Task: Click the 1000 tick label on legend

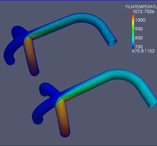Action: click(x=140, y=20)
